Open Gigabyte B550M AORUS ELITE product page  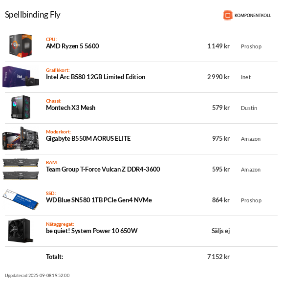pyautogui.click(x=88, y=138)
